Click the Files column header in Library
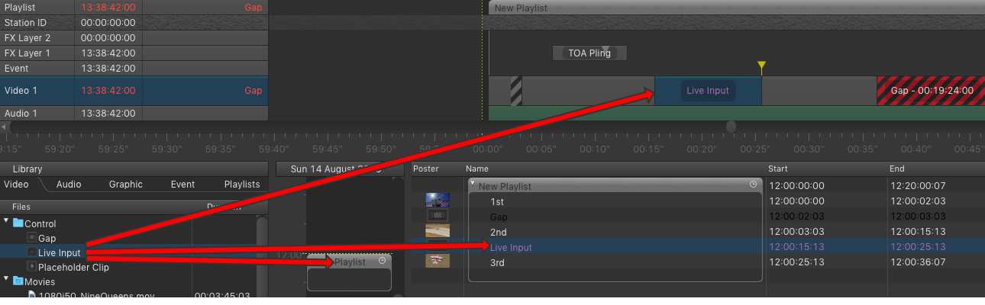Screen dimensions: 985x305 click(x=21, y=207)
